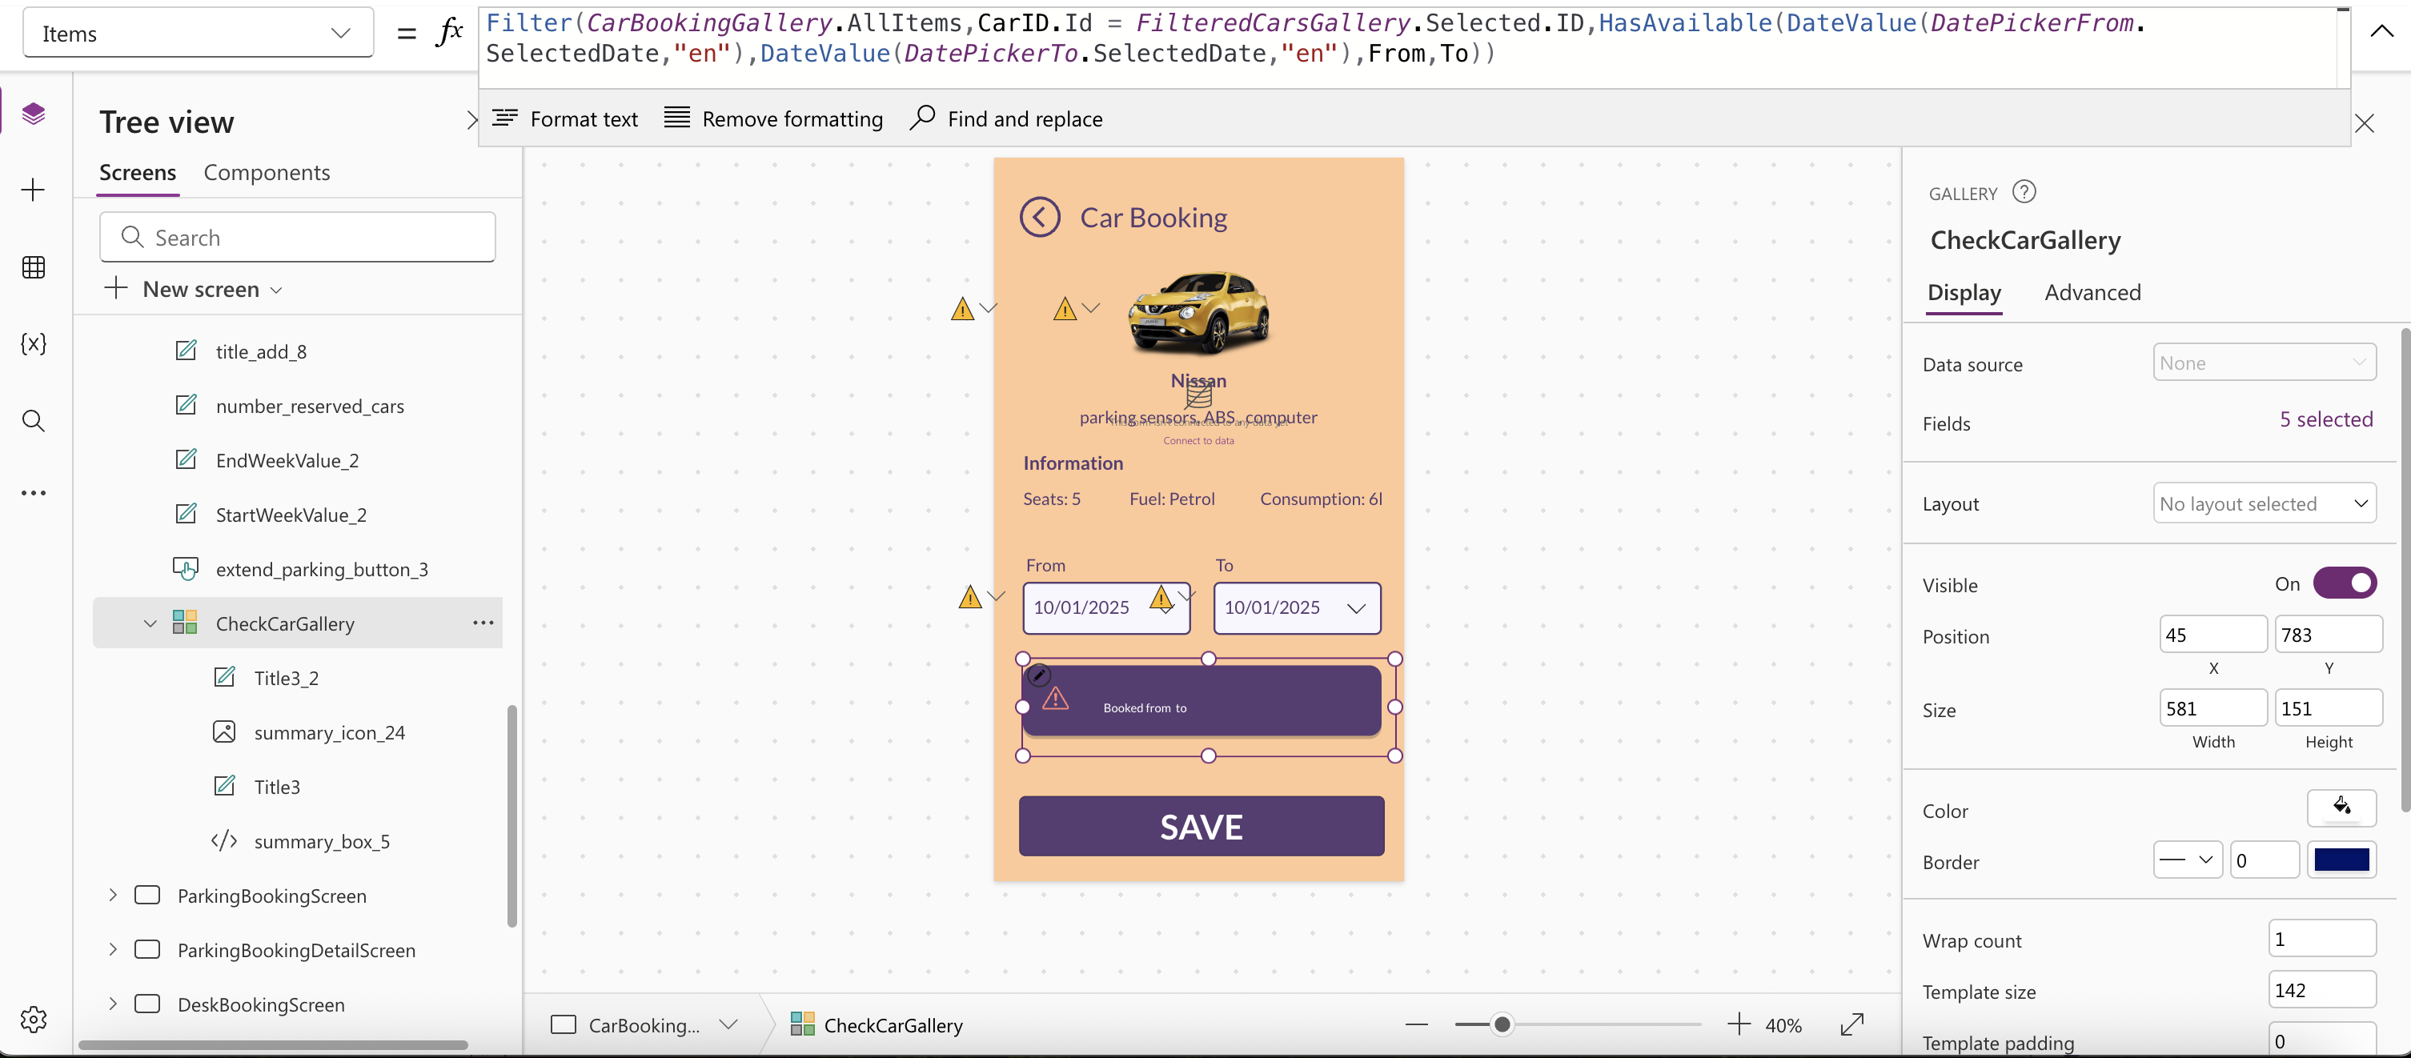Open the Items property dropdown

pyautogui.click(x=198, y=33)
